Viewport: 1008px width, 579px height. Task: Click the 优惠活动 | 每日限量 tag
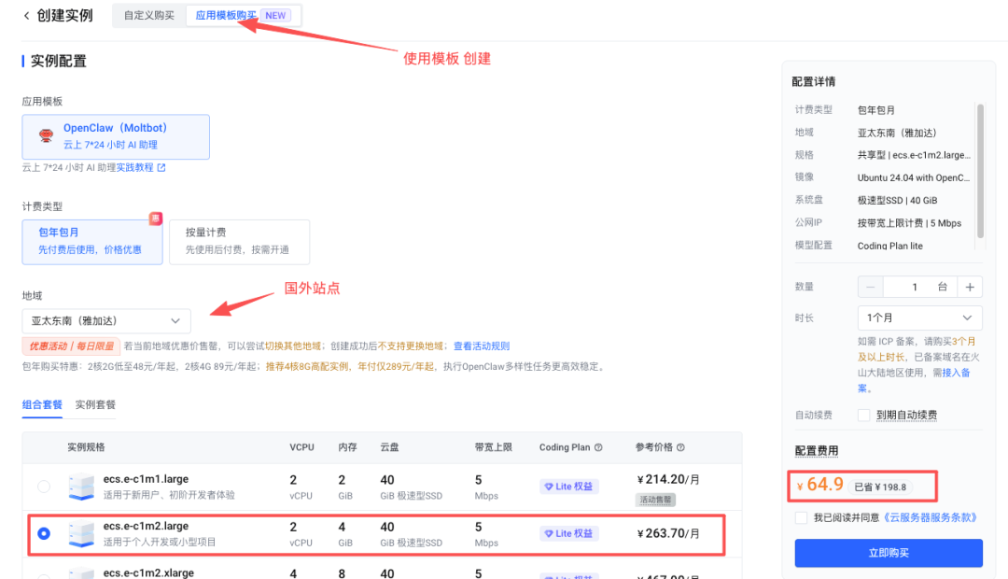71,346
